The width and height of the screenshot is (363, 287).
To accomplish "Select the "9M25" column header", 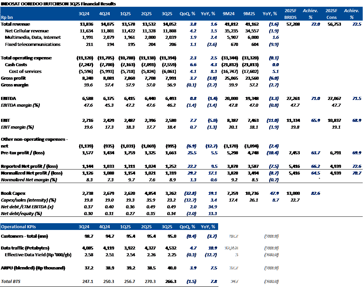I will pos(249,14).
